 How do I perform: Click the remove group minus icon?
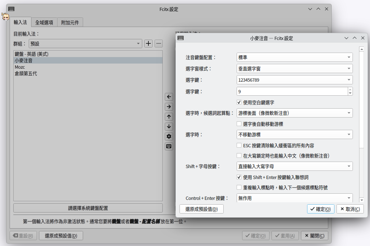(x=159, y=43)
